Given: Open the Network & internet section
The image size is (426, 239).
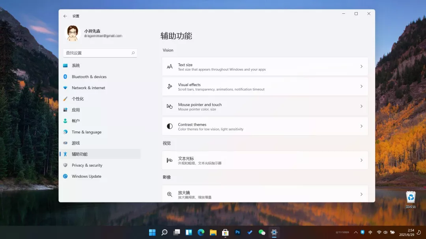Looking at the screenshot, I should click(x=88, y=88).
